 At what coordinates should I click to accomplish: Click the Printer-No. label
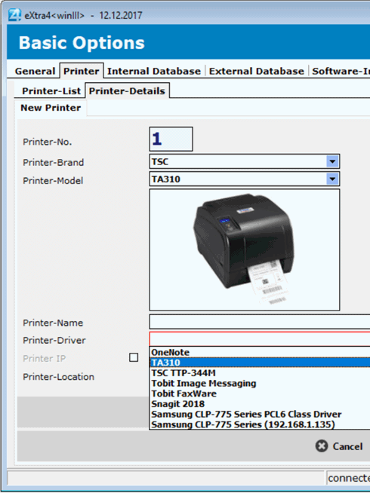tap(48, 142)
